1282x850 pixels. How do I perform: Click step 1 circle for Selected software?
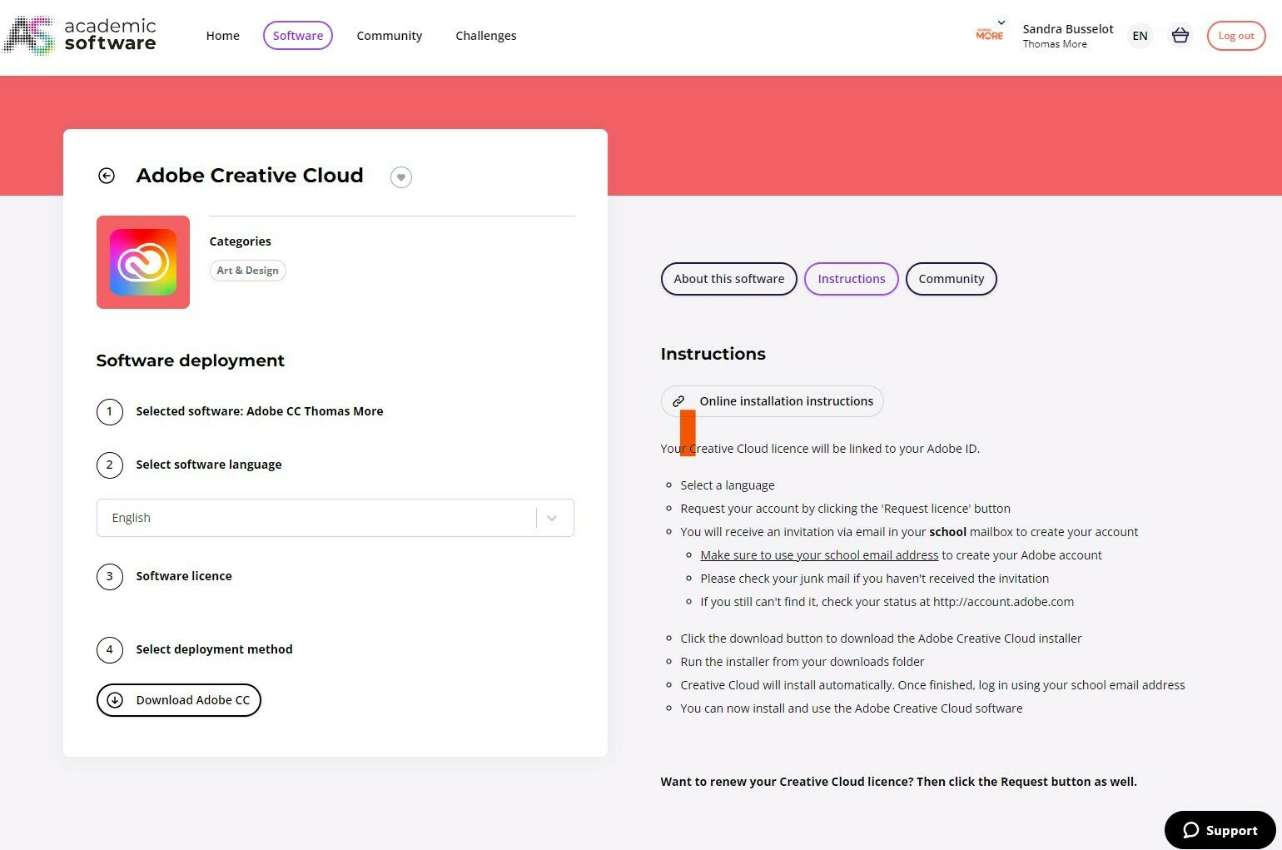[110, 411]
